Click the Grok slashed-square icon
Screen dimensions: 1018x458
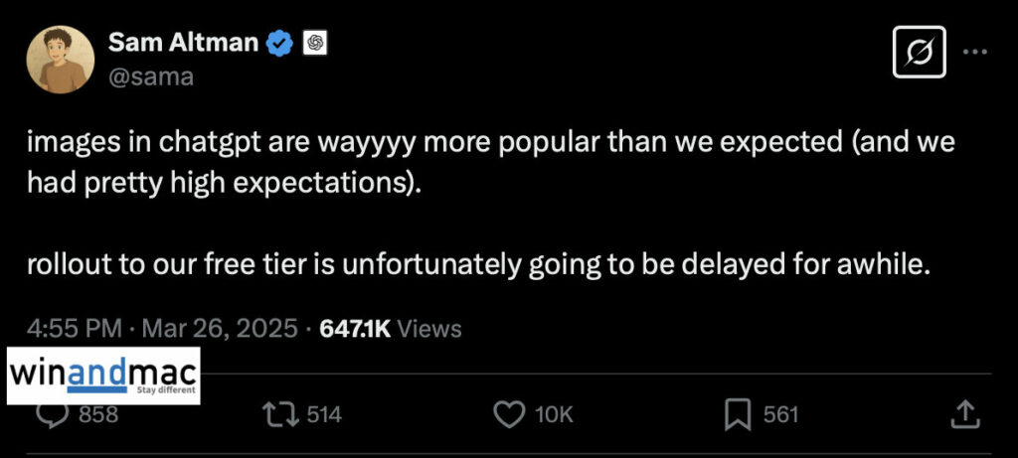coord(919,52)
